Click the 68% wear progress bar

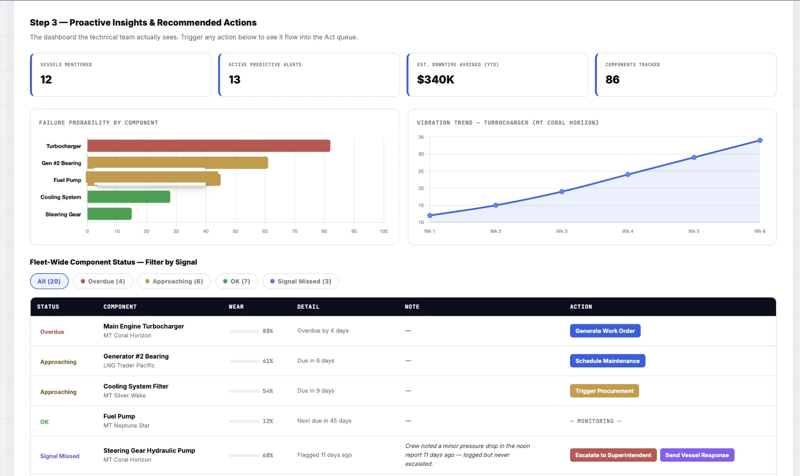(244, 455)
